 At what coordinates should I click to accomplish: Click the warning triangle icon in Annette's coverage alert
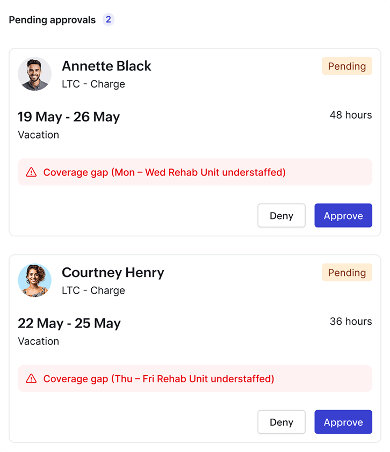(31, 172)
